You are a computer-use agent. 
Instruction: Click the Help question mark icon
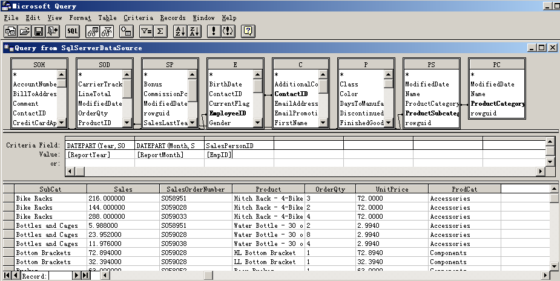[x=248, y=31]
